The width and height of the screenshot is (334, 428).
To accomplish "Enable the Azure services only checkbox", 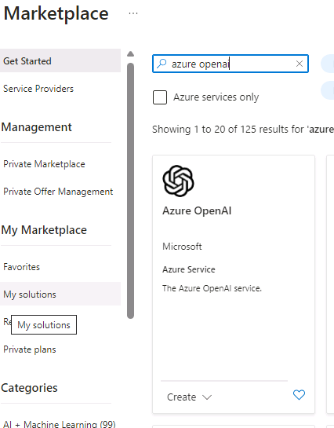I will [x=160, y=97].
